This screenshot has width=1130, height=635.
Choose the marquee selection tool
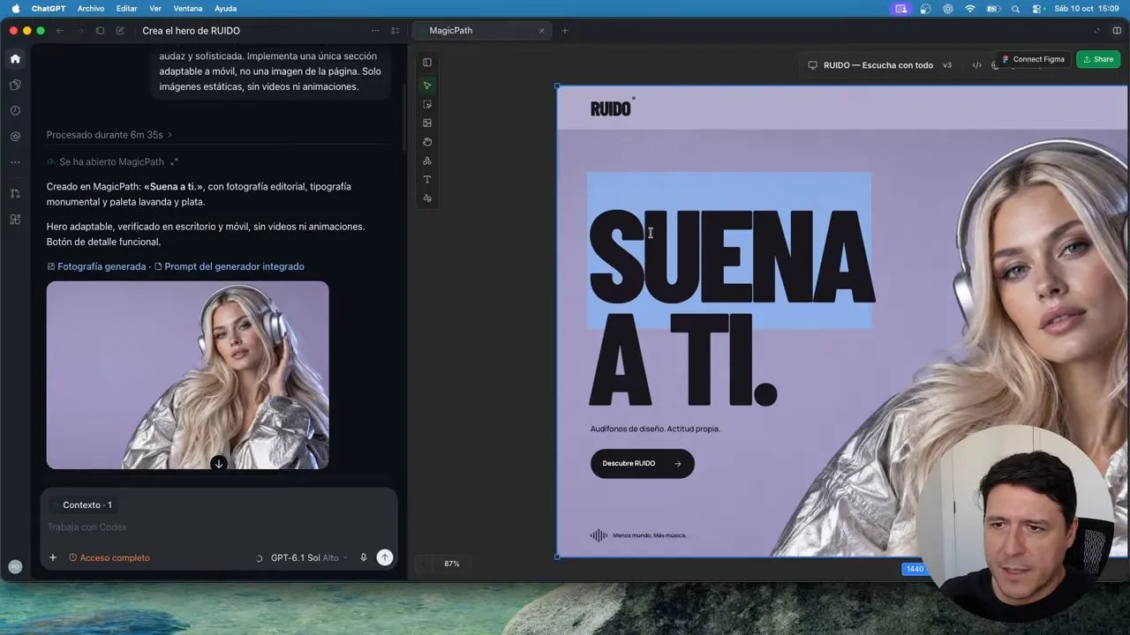click(427, 104)
